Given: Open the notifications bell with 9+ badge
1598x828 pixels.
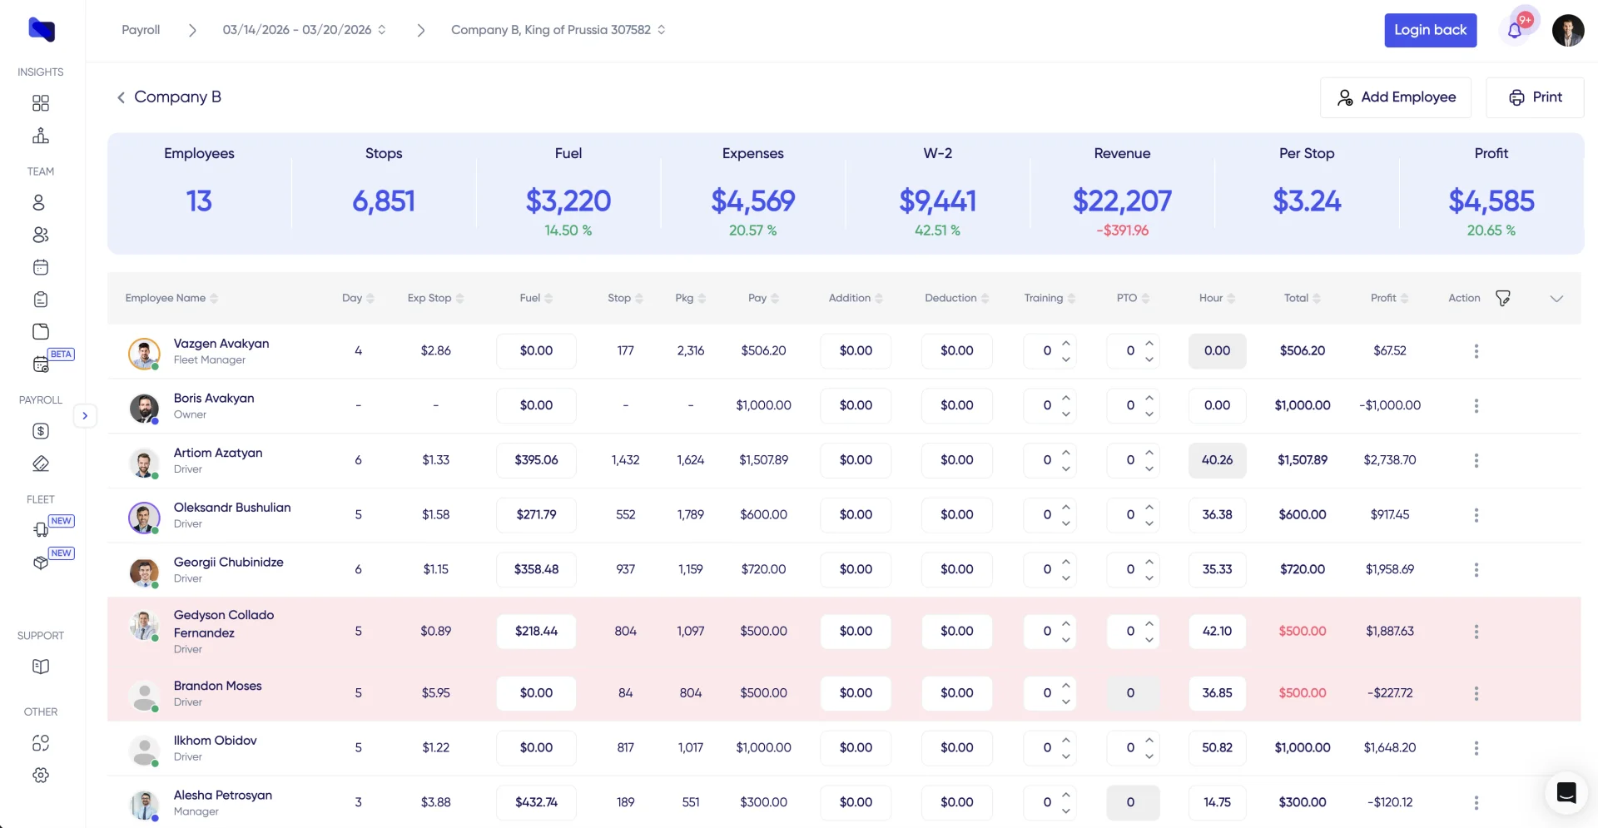Looking at the screenshot, I should tap(1516, 30).
